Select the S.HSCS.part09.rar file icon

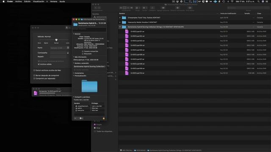(x=127, y=68)
